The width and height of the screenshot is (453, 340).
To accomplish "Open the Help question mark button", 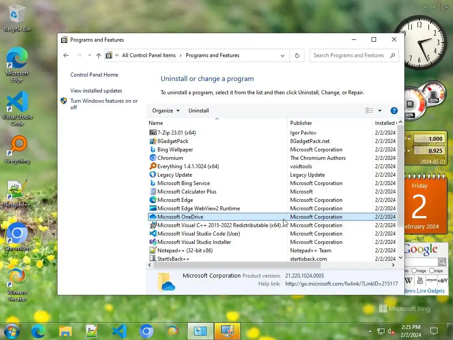I will point(394,111).
